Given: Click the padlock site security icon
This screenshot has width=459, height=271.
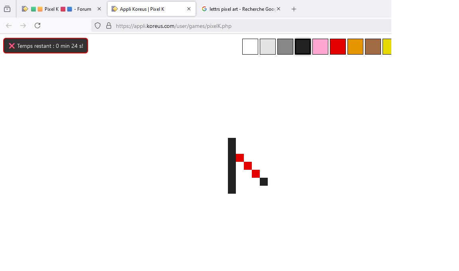Looking at the screenshot, I should [108, 26].
